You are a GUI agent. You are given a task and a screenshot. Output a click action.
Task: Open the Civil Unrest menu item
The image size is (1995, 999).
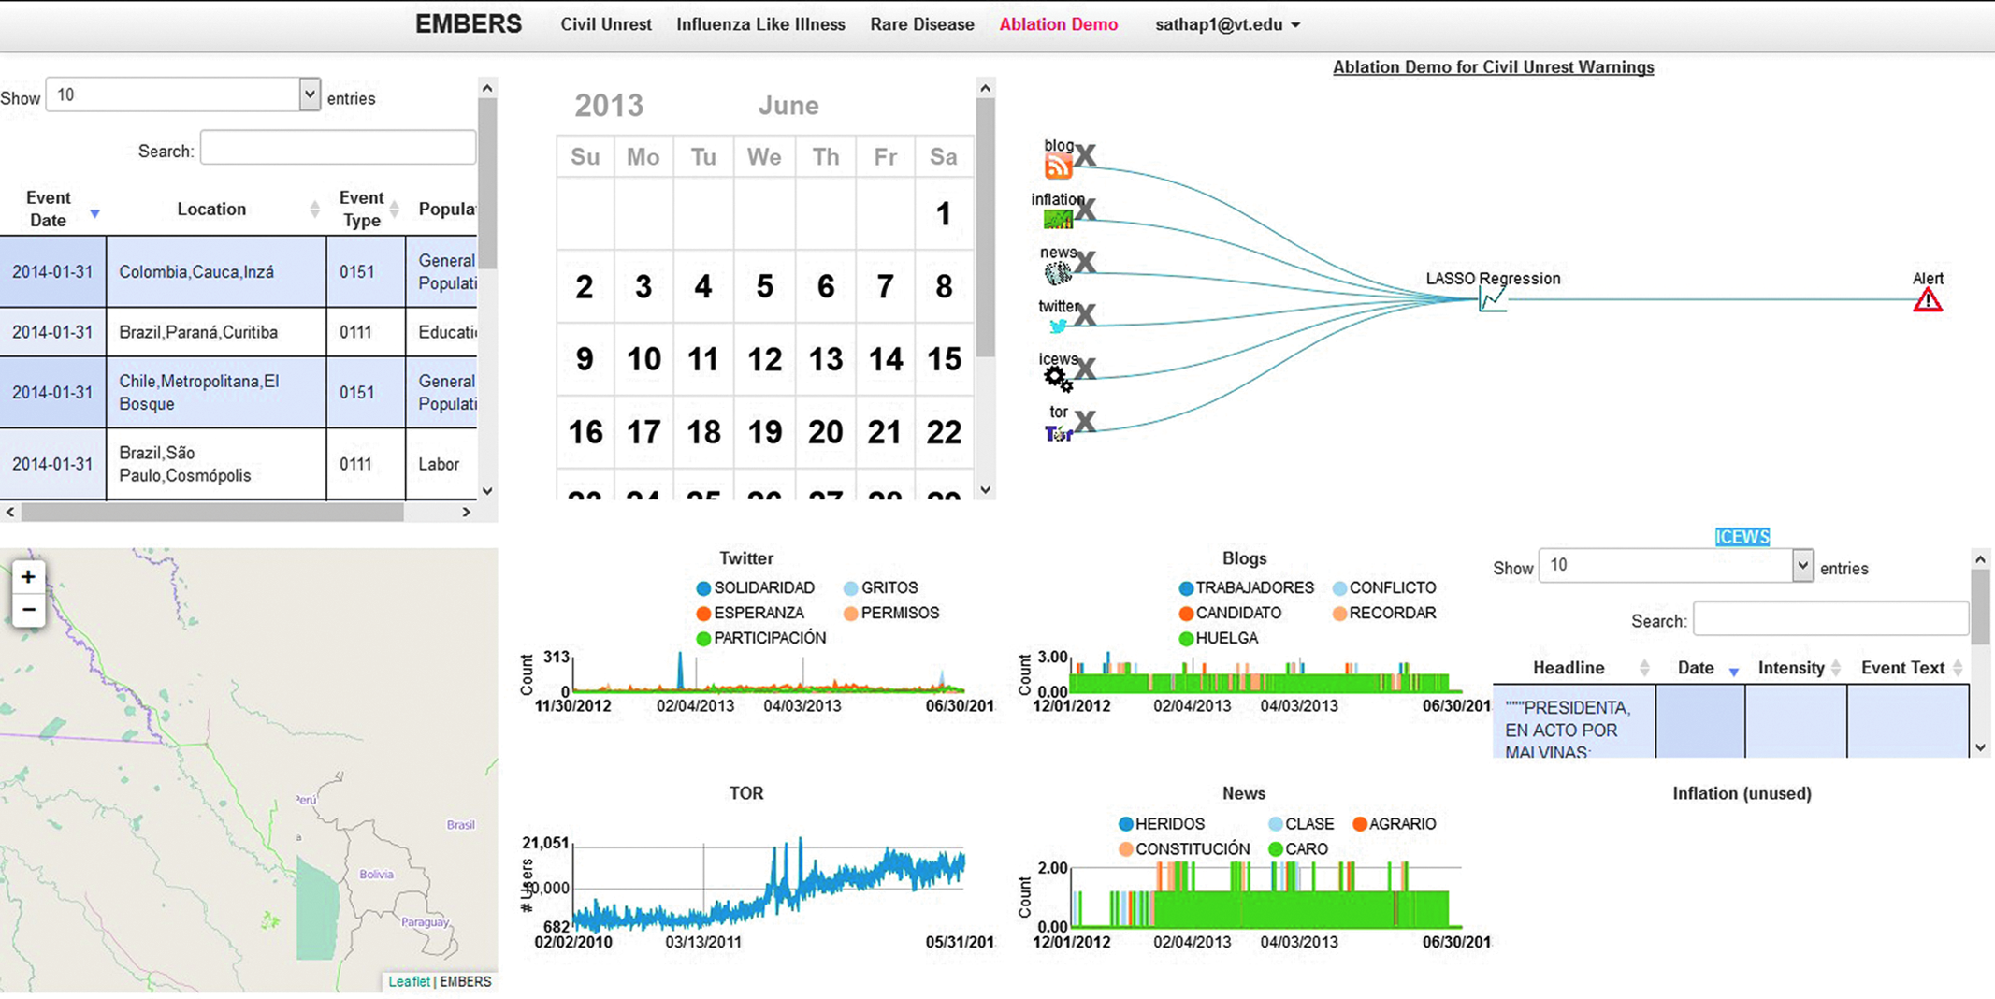(606, 25)
